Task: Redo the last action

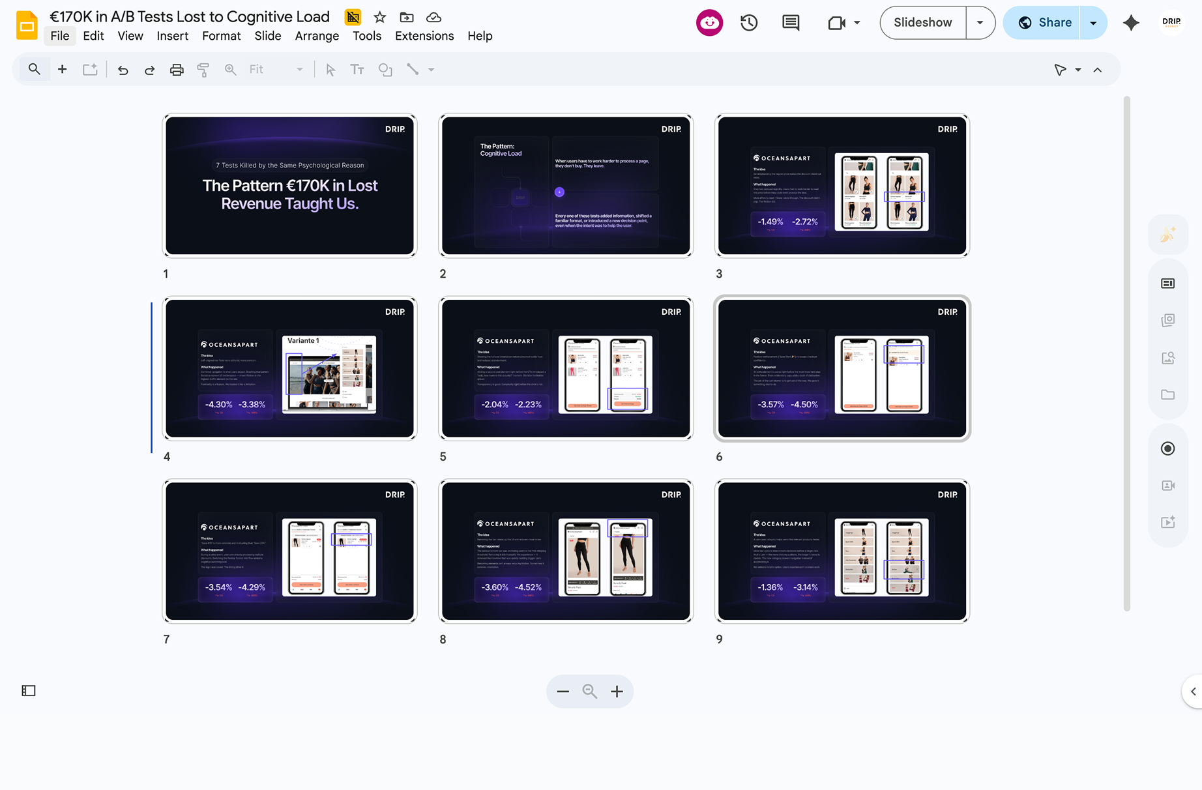Action: 149,70
